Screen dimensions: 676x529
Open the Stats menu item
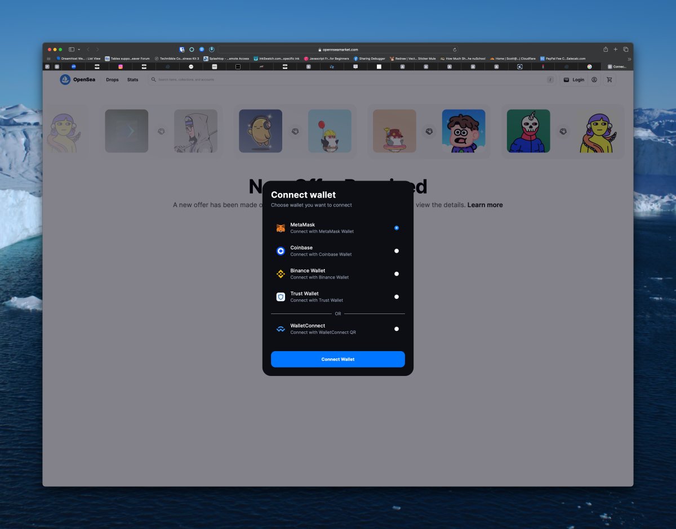point(132,80)
